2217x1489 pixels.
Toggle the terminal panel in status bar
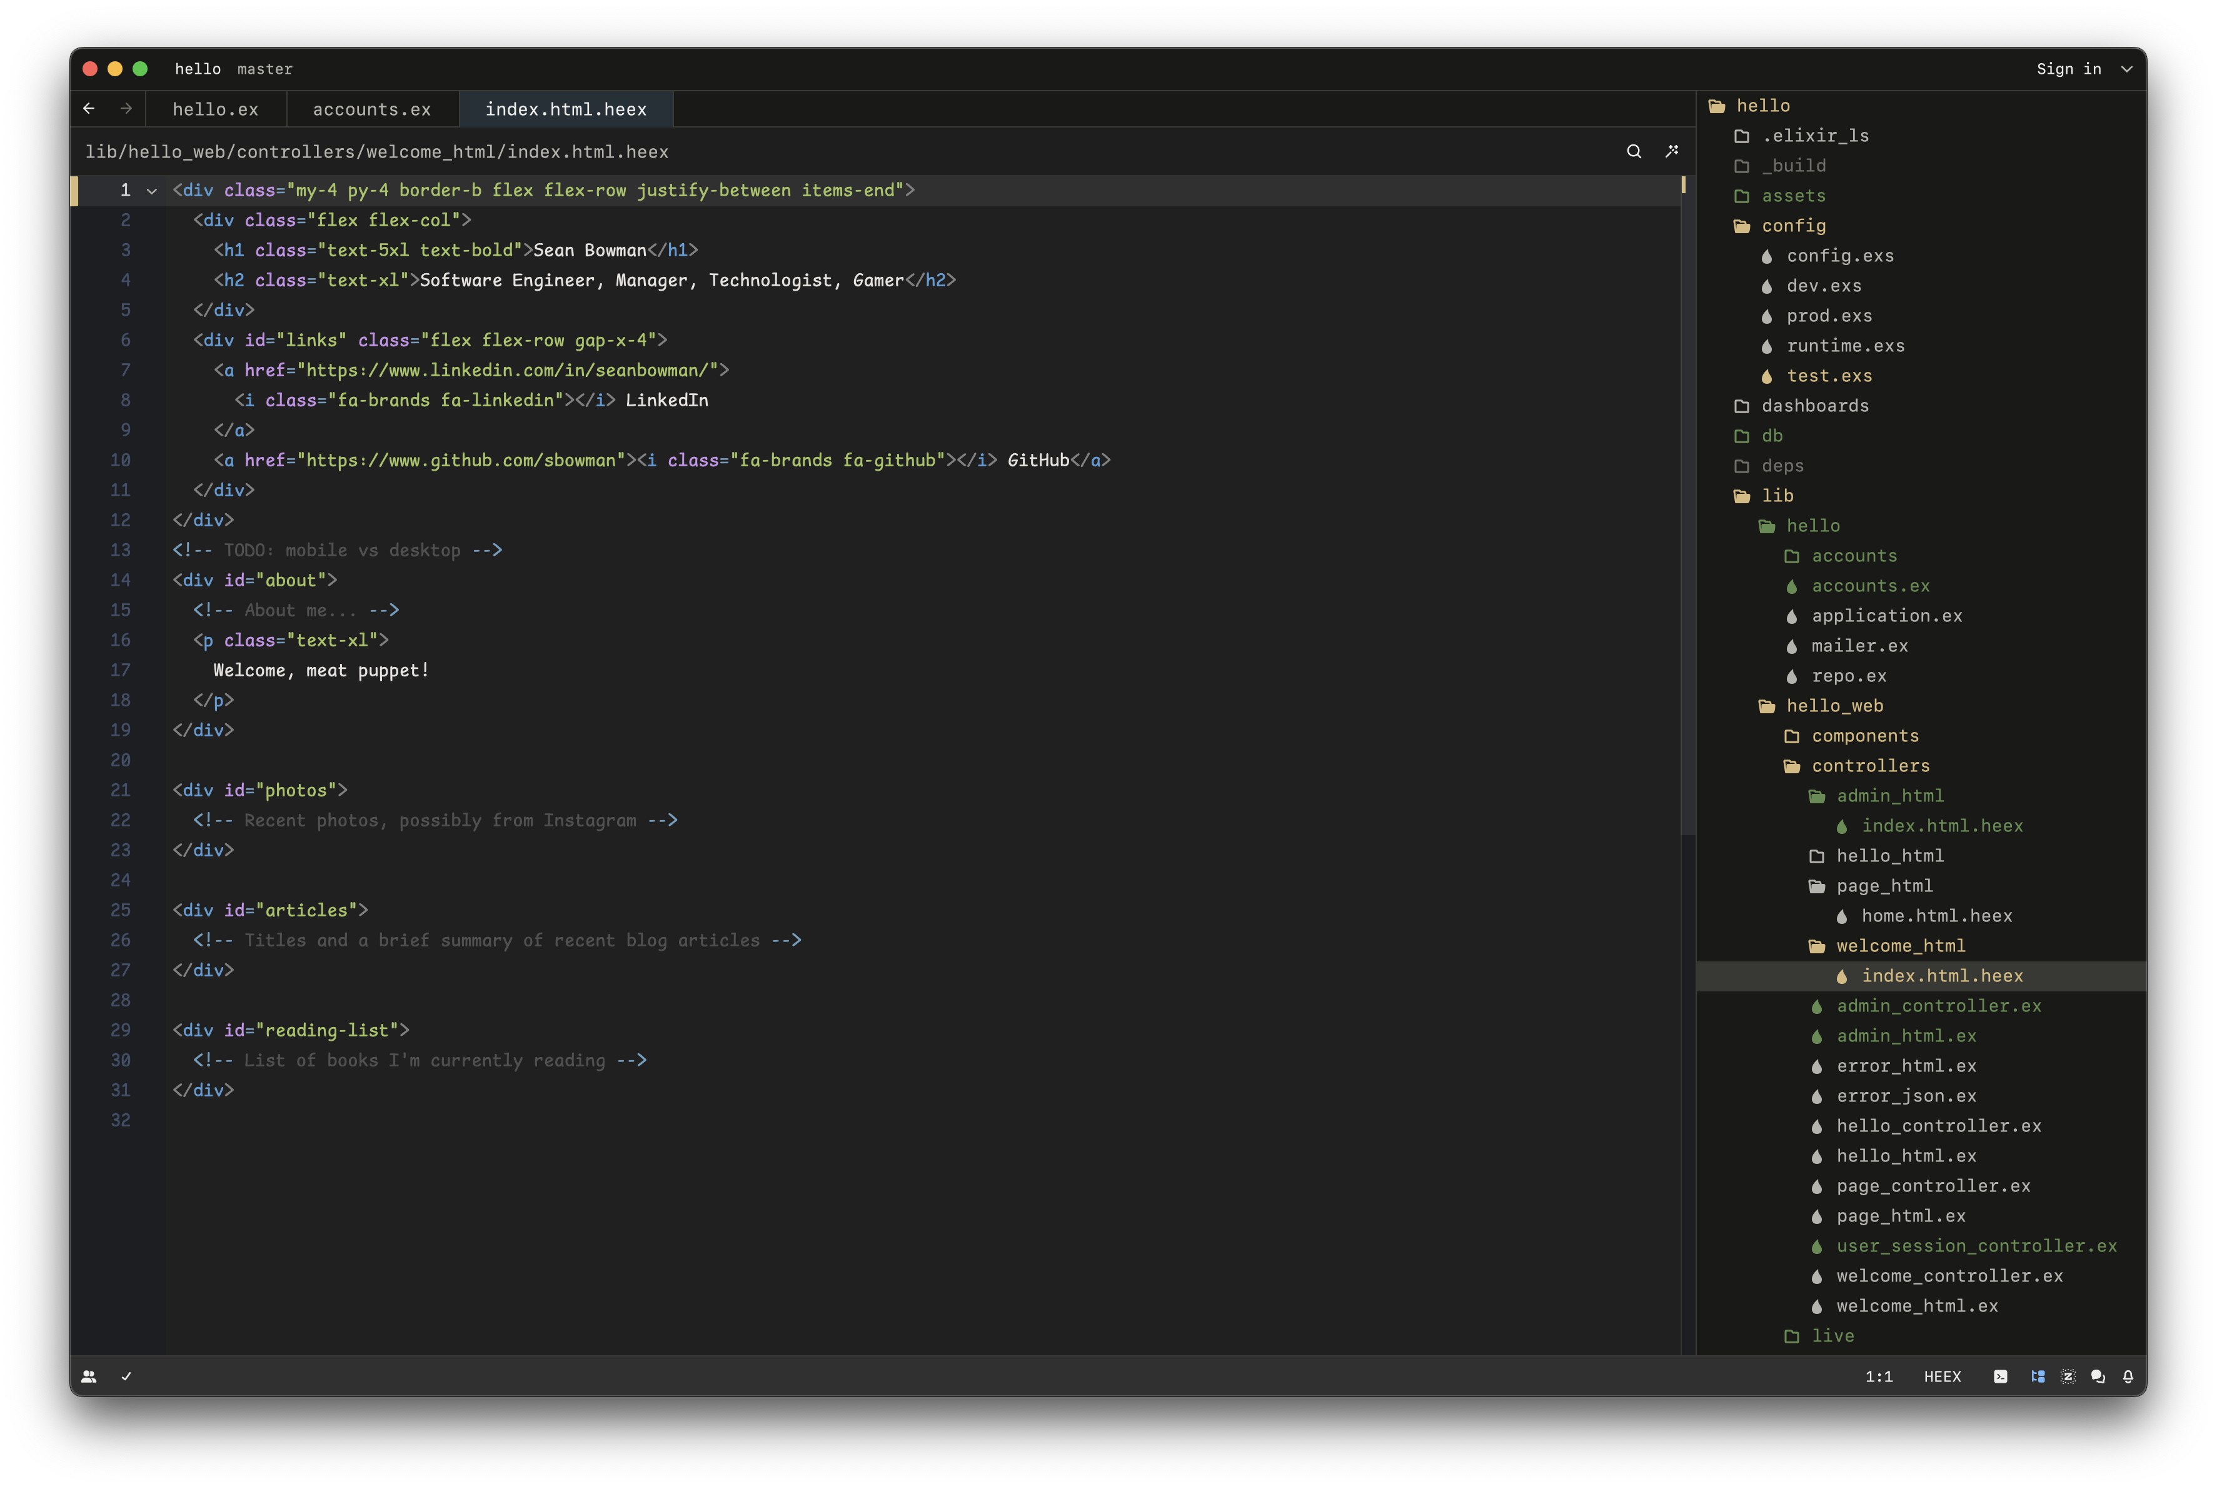[2001, 1376]
